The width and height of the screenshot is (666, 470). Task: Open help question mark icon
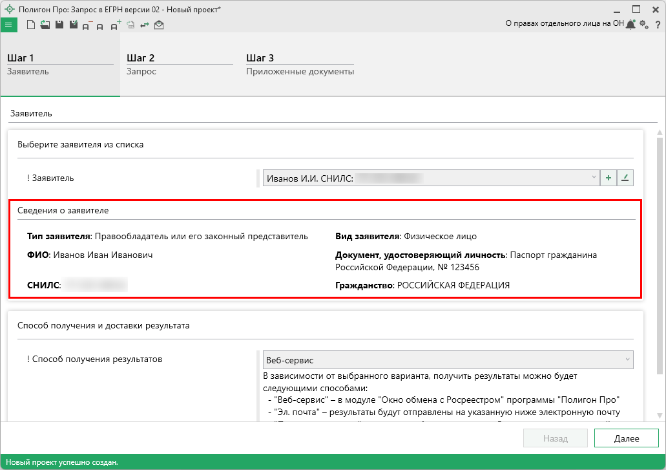point(657,25)
